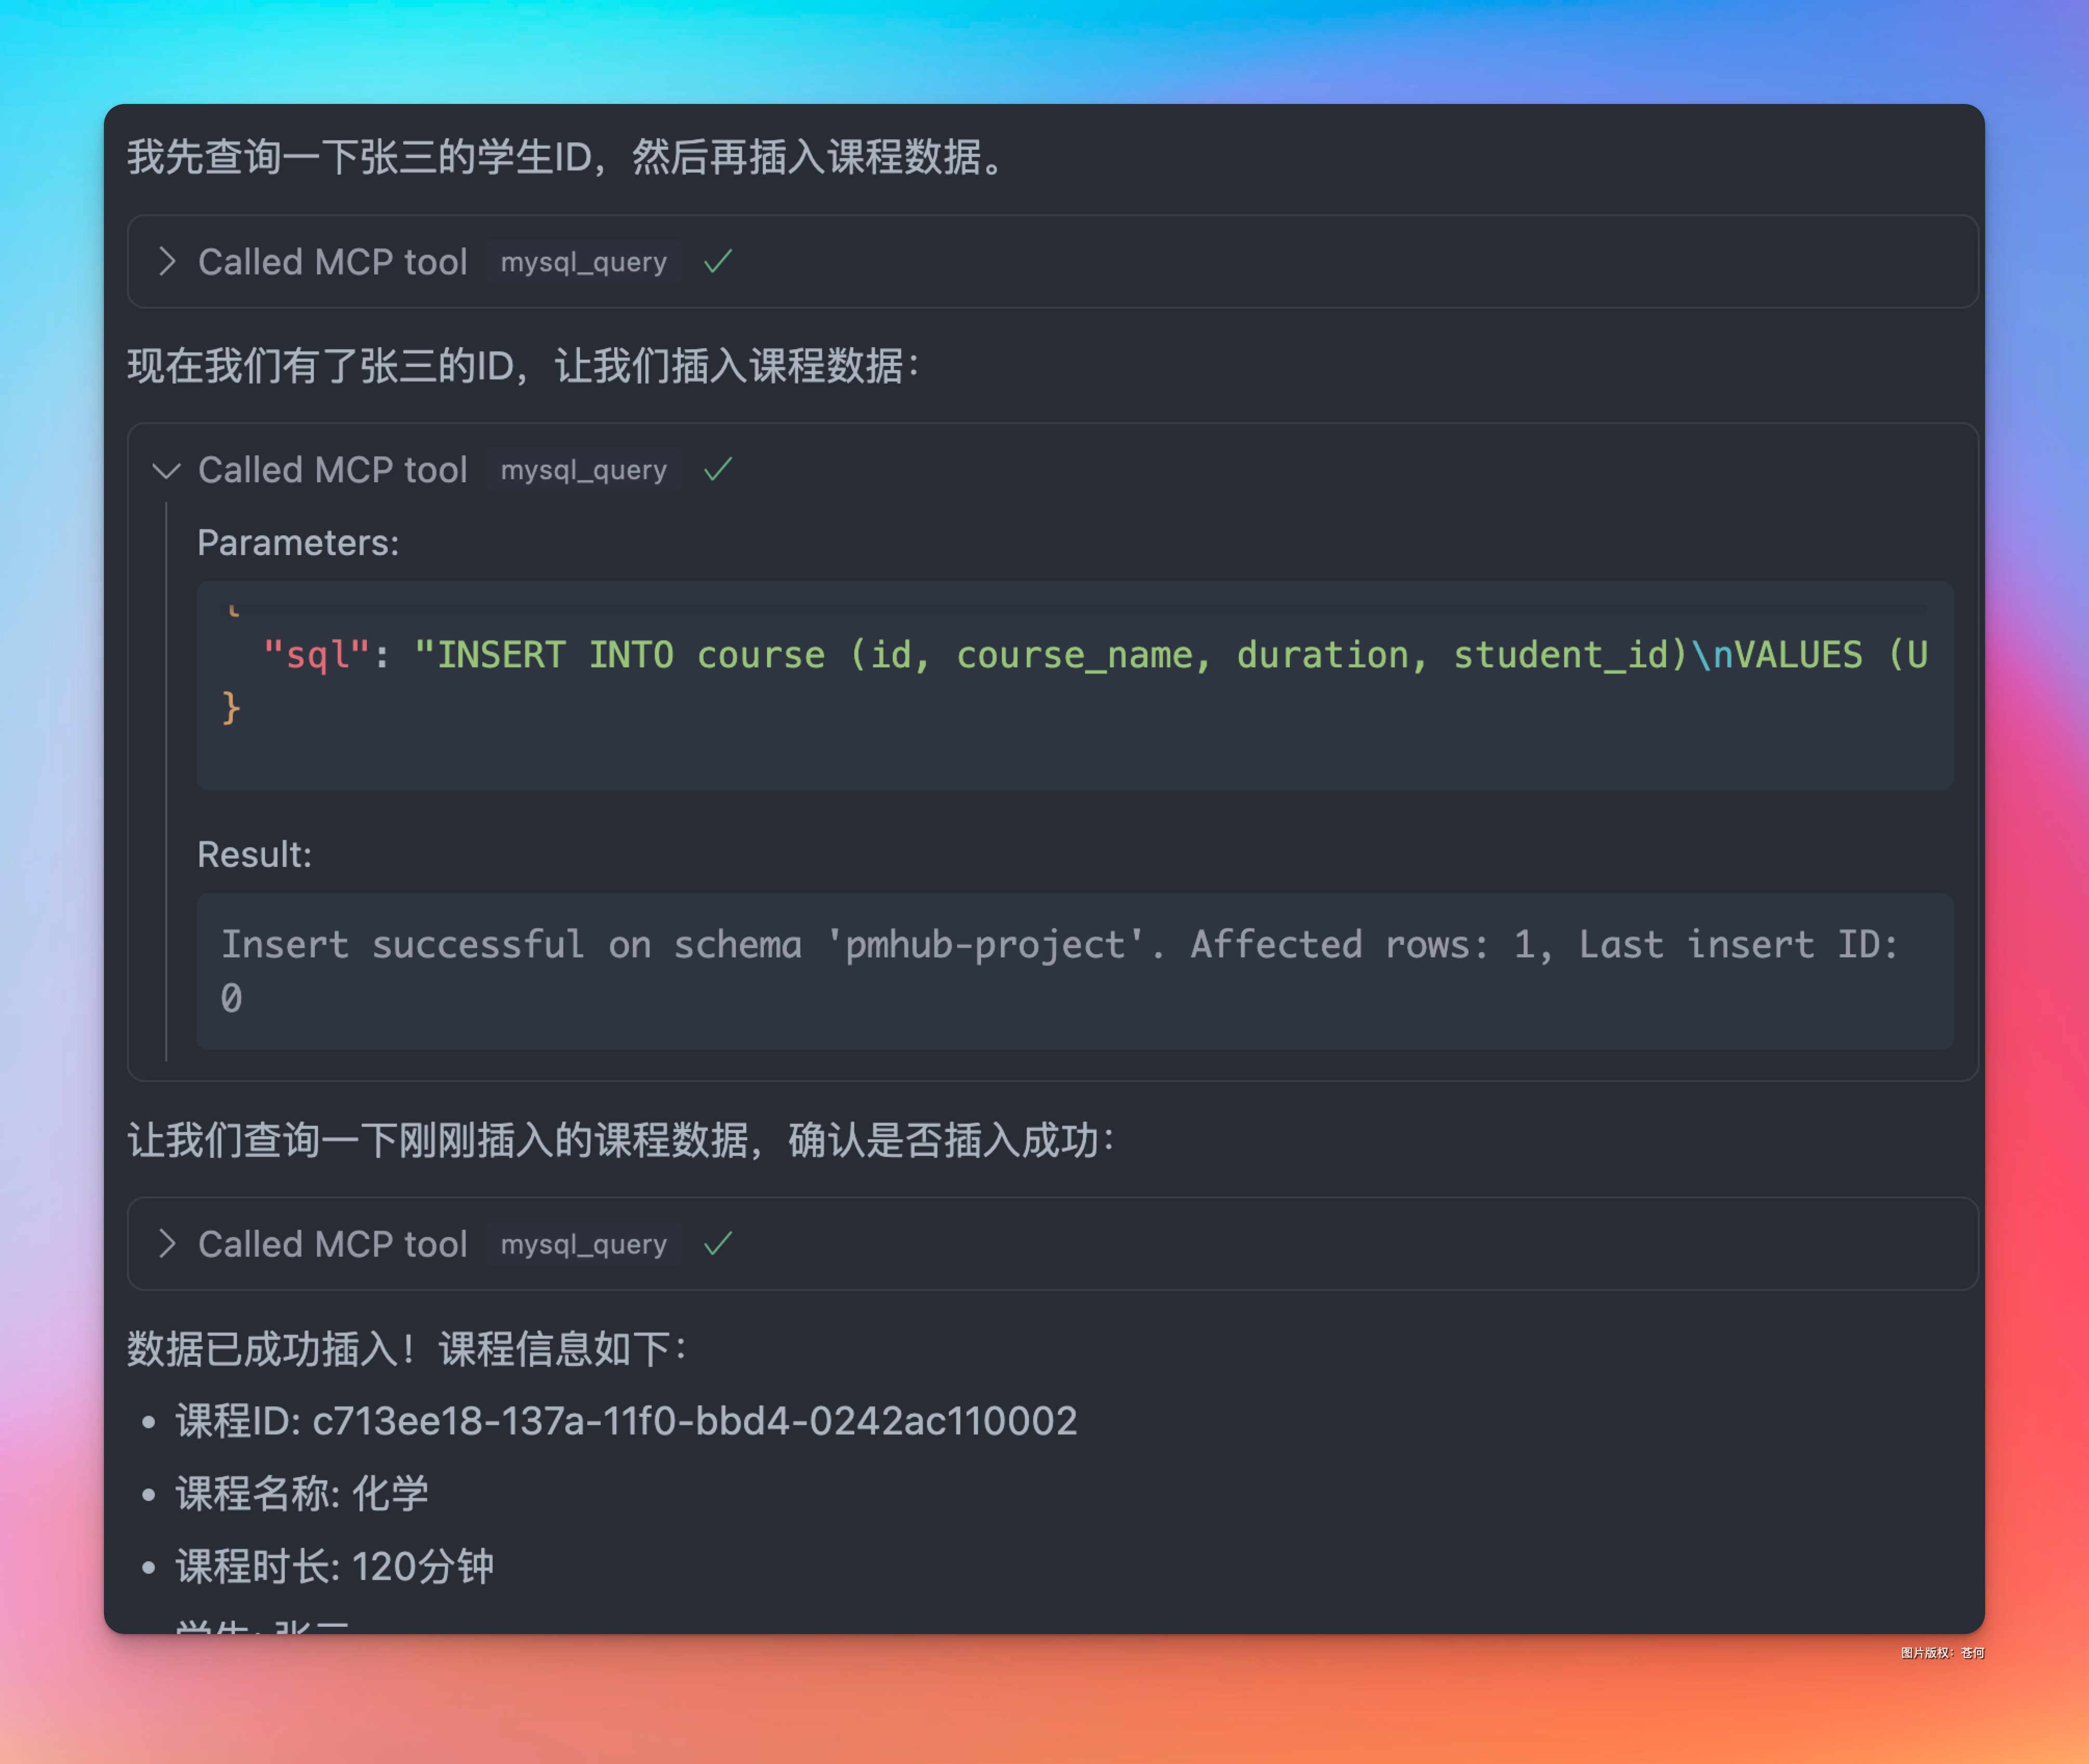This screenshot has width=2089, height=1764.
Task: Toggle visibility of the Parameters code block
Action: click(x=298, y=542)
